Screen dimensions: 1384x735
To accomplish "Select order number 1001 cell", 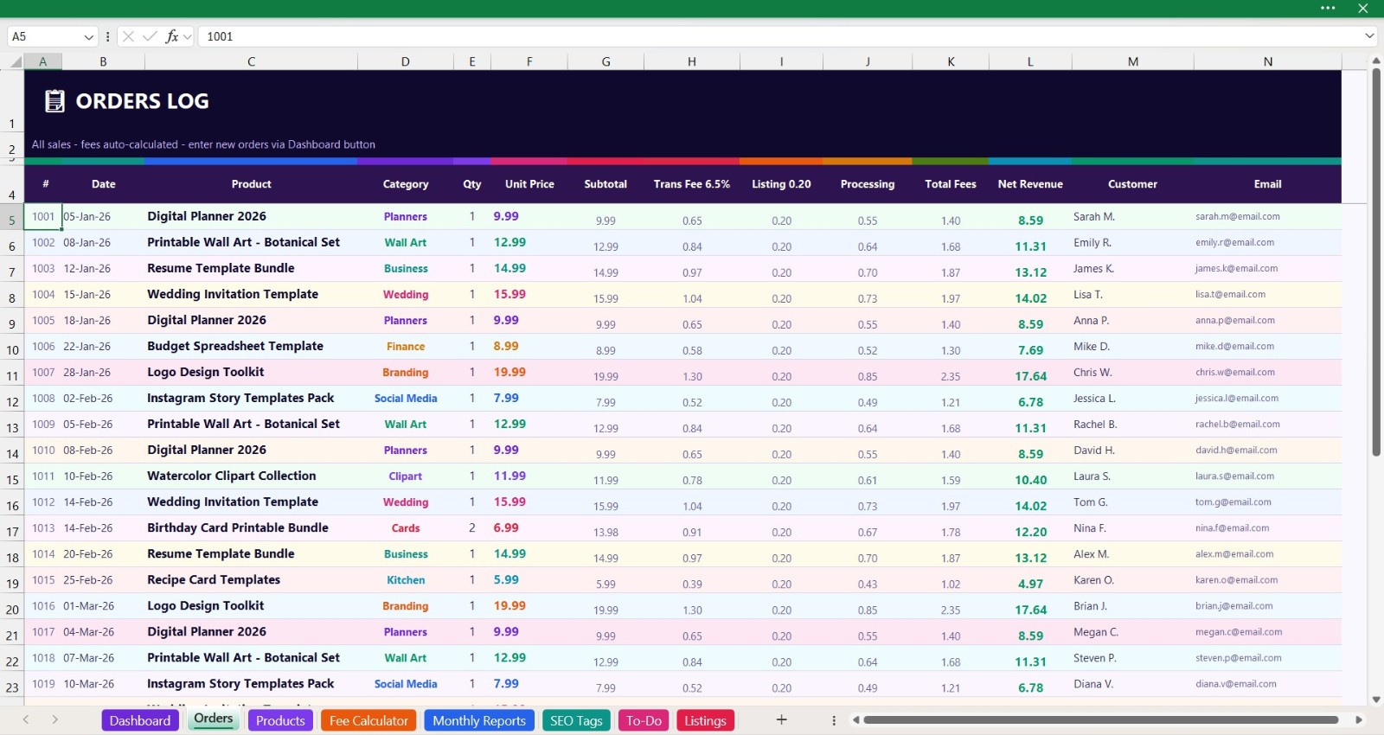I will [x=42, y=217].
